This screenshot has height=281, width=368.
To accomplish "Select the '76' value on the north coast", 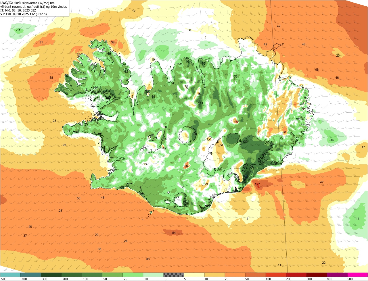I will (x=203, y=63).
